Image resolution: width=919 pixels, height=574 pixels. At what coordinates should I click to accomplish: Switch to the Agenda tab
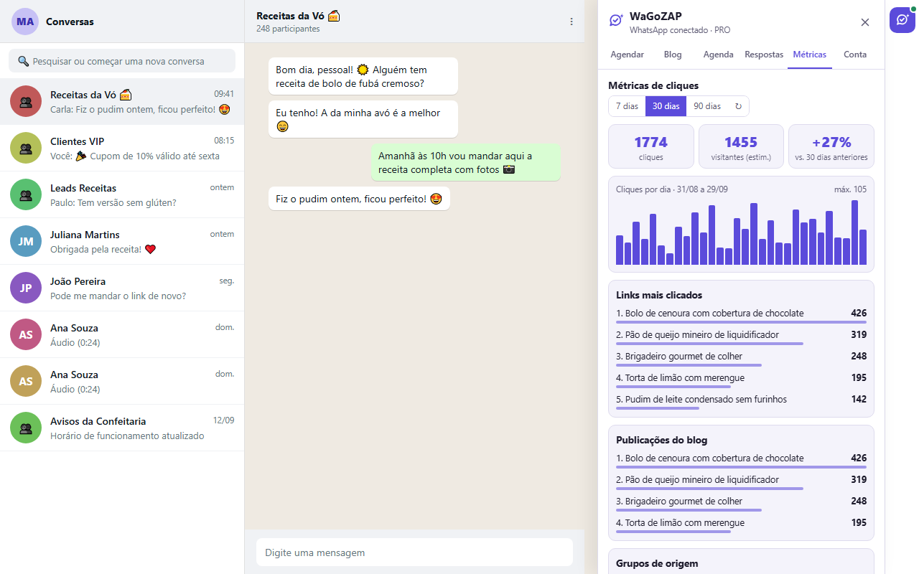[718, 55]
